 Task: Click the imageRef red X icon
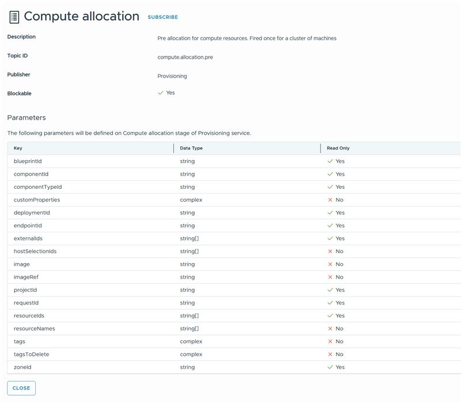[330, 277]
